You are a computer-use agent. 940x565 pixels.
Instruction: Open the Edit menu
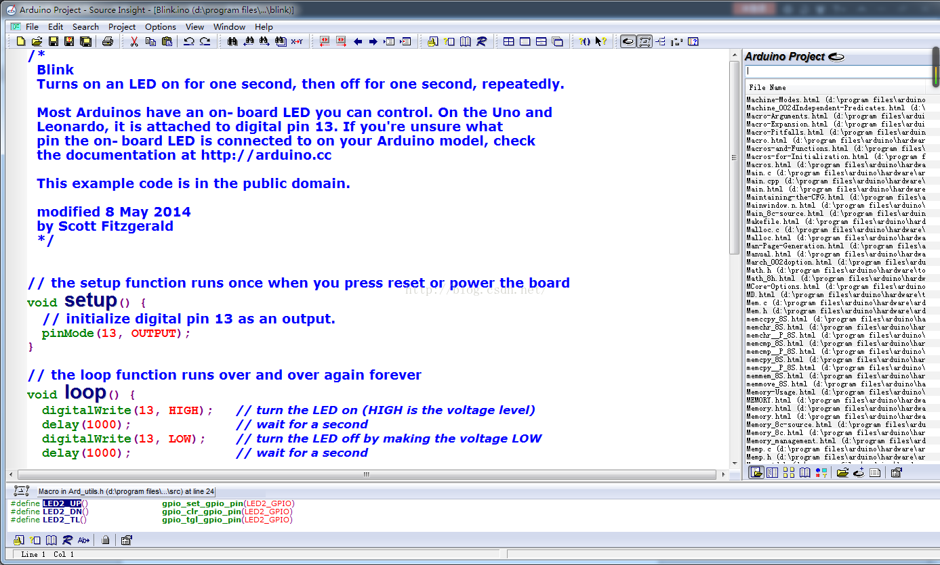point(56,27)
